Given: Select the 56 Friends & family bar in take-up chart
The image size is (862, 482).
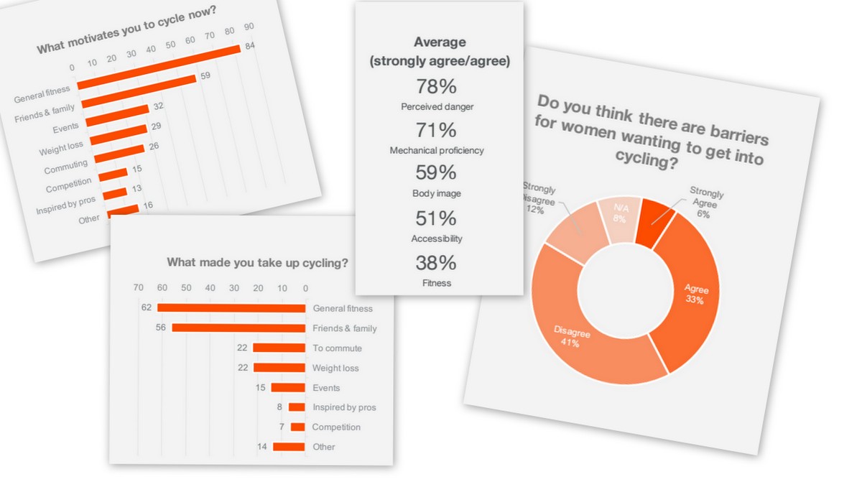Looking at the screenshot, I should tap(238, 328).
